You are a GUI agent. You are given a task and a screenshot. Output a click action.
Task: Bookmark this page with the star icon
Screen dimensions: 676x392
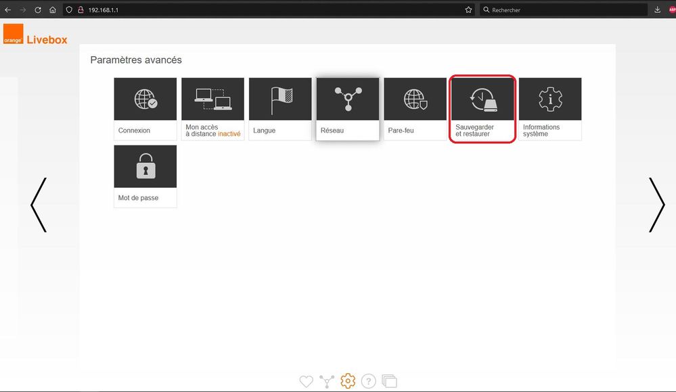pos(468,10)
